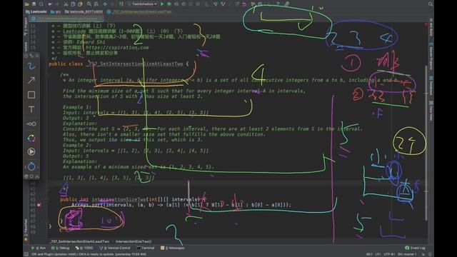Toggle tool window quick access icon
457x257 pixels.
point(26,254)
